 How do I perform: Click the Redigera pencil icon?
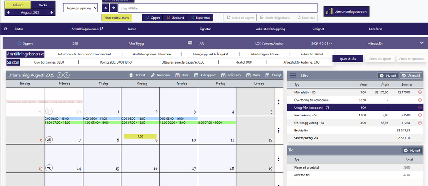(x=153, y=75)
